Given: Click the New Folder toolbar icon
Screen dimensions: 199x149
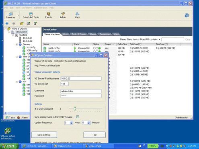Looking at the screenshot, I should tap(22, 24).
